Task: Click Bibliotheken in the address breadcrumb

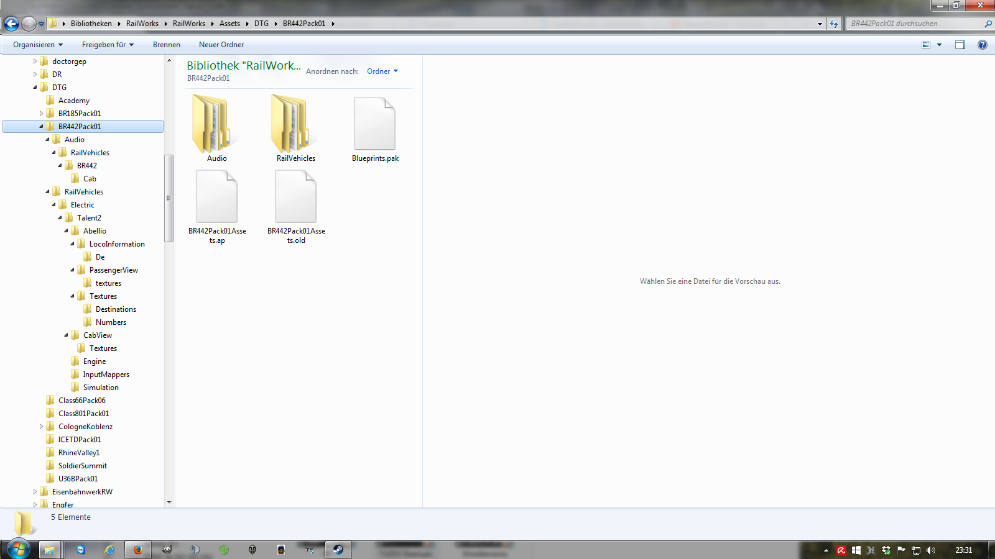Action: tap(91, 24)
